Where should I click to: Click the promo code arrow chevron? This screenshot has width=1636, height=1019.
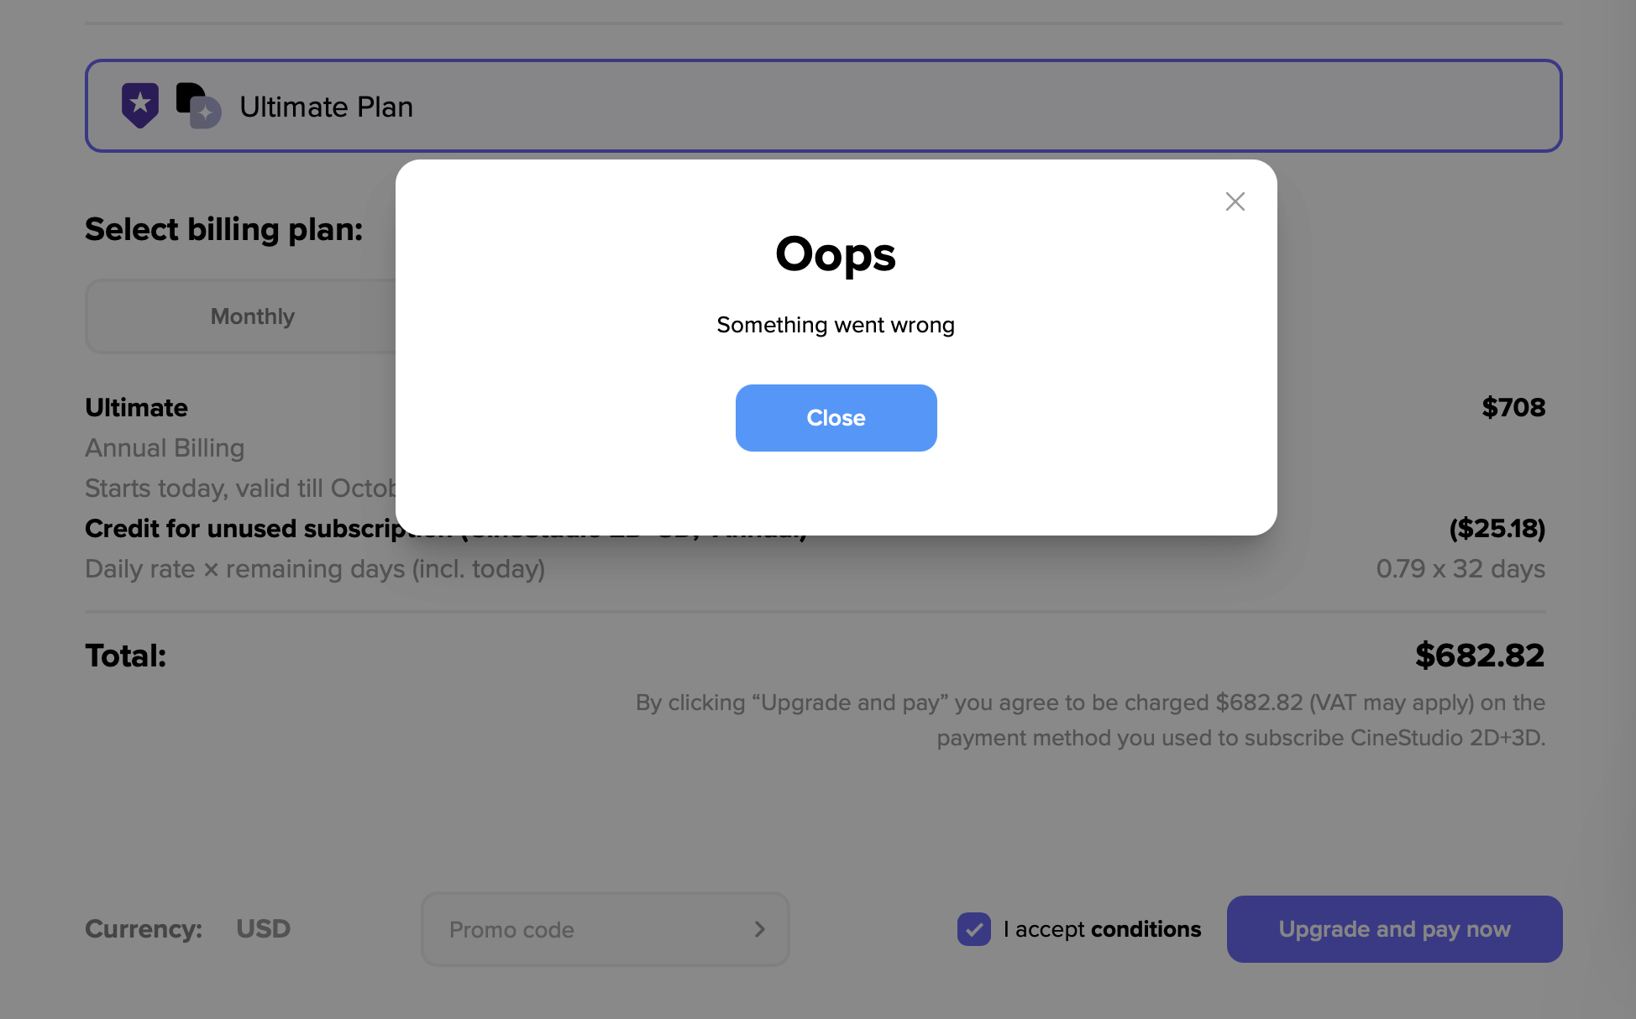(759, 929)
